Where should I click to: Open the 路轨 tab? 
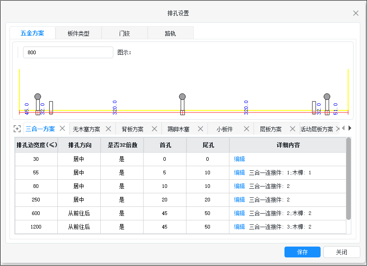(x=170, y=33)
